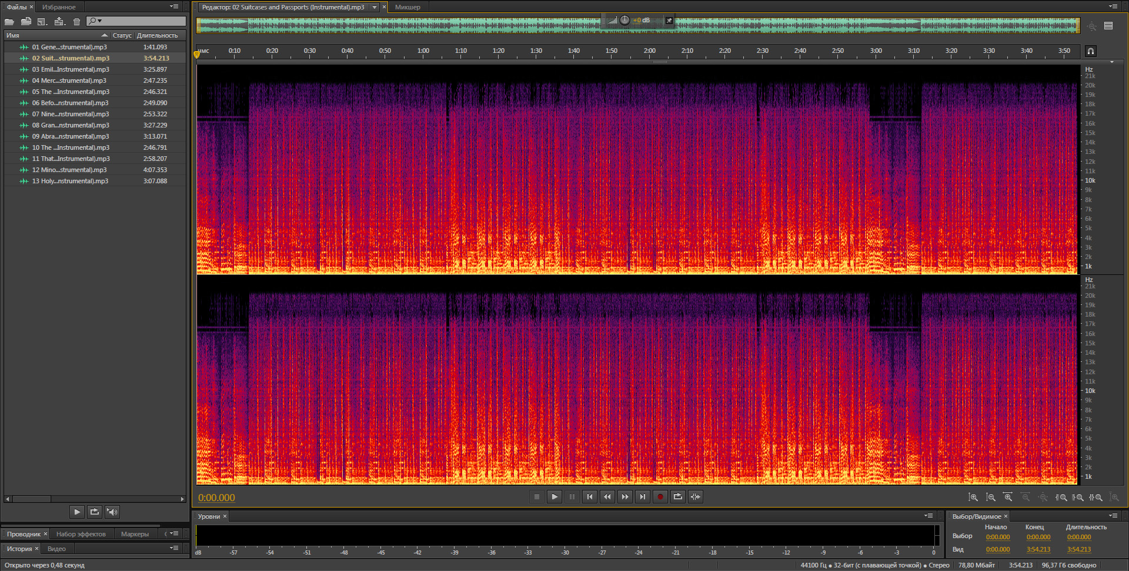
Task: Click the Статус column header
Action: click(122, 35)
